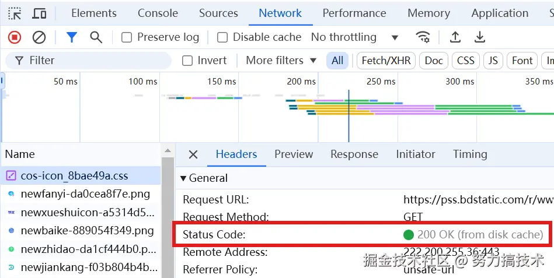Open the No throttling dropdown
The height and width of the screenshot is (278, 554).
(354, 37)
